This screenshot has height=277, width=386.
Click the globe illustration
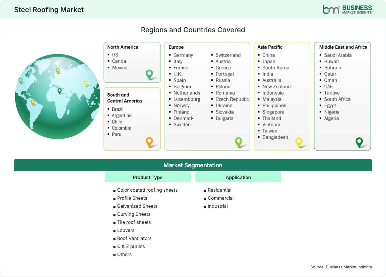click(x=58, y=97)
